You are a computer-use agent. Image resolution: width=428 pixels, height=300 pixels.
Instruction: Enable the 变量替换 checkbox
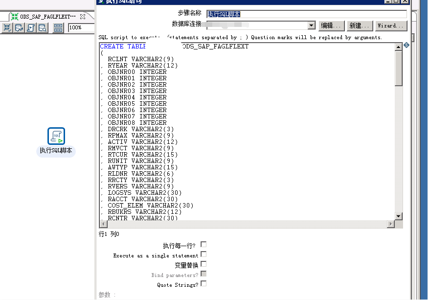pyautogui.click(x=203, y=264)
